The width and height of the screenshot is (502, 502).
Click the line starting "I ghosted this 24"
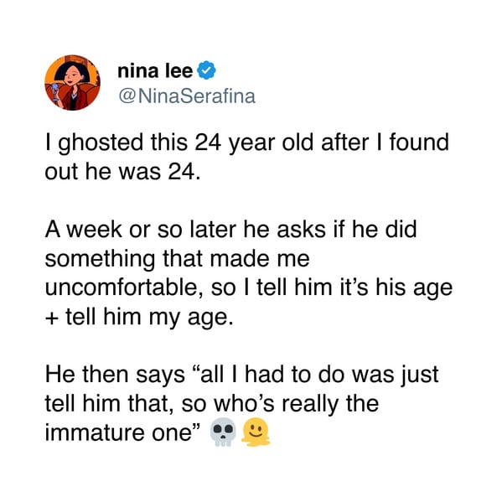[x=247, y=143]
